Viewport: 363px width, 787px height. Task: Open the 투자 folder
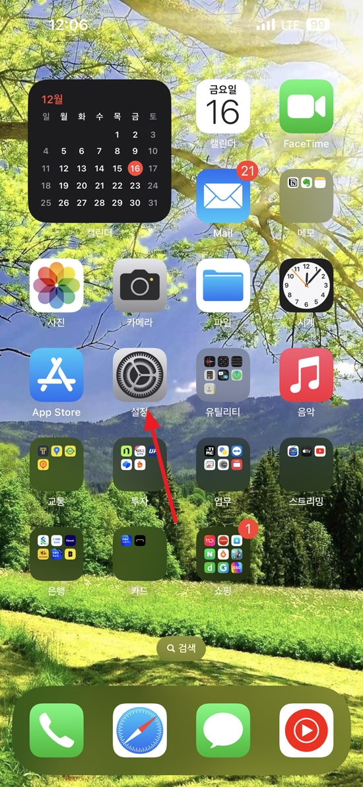[139, 464]
